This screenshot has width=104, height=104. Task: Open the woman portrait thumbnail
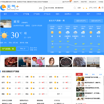pyautogui.click(x=52, y=62)
